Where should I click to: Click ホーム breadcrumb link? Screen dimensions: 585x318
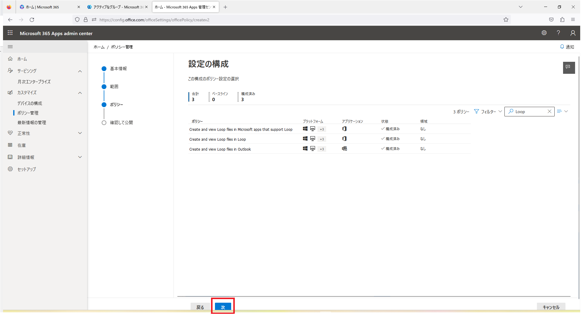(99, 47)
